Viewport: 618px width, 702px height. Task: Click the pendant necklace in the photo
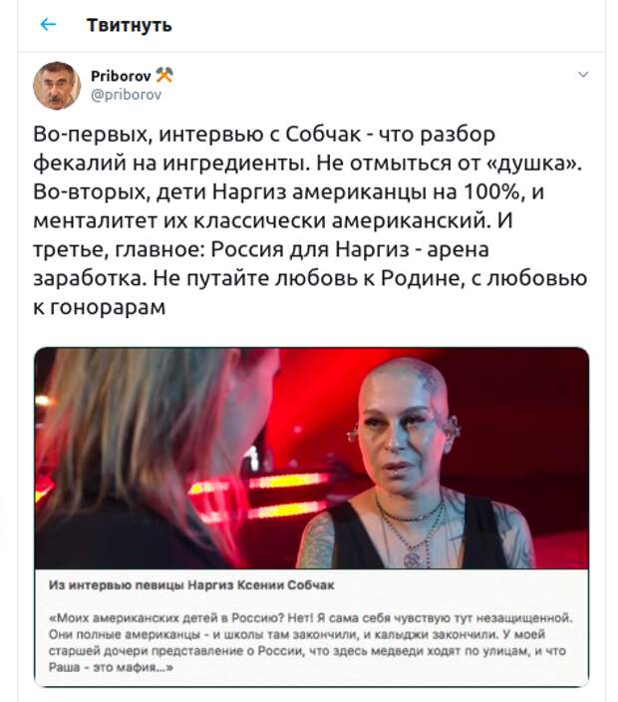tap(413, 558)
